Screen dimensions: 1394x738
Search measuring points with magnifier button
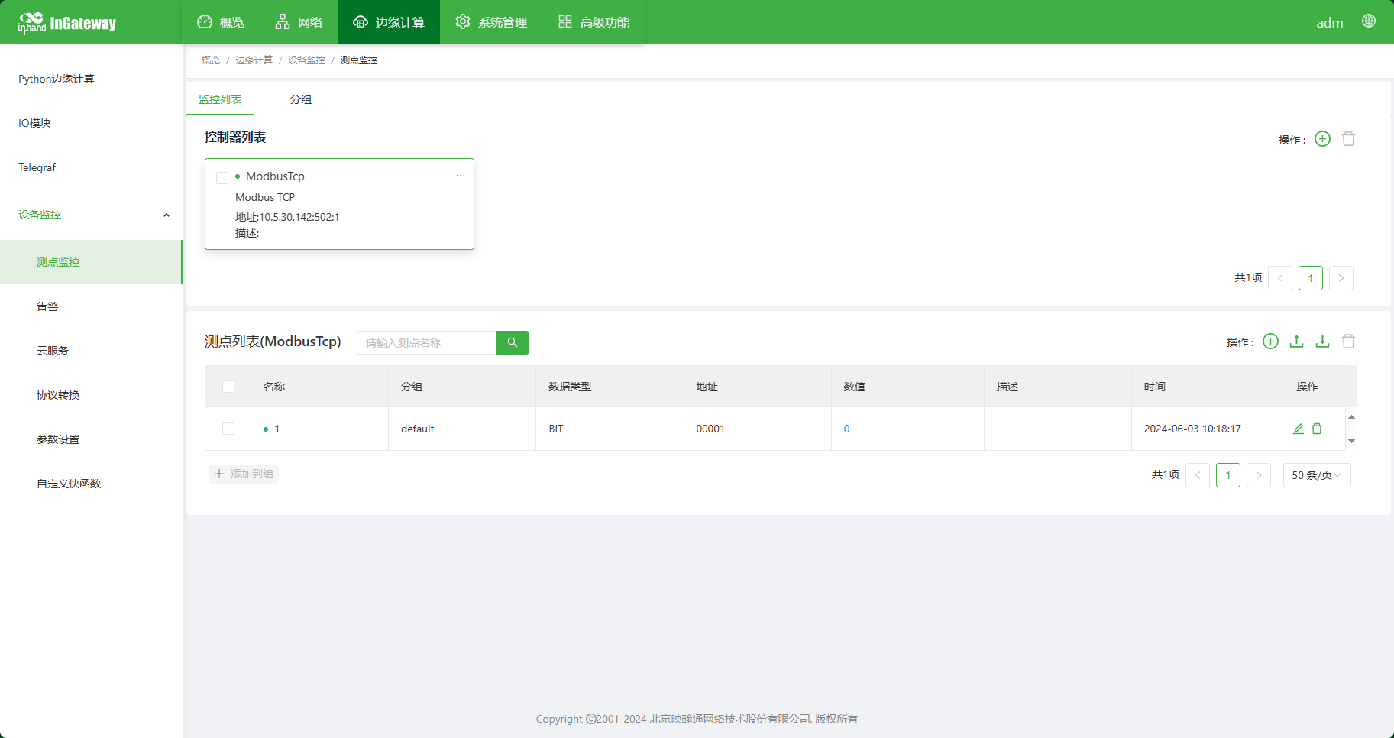click(513, 343)
